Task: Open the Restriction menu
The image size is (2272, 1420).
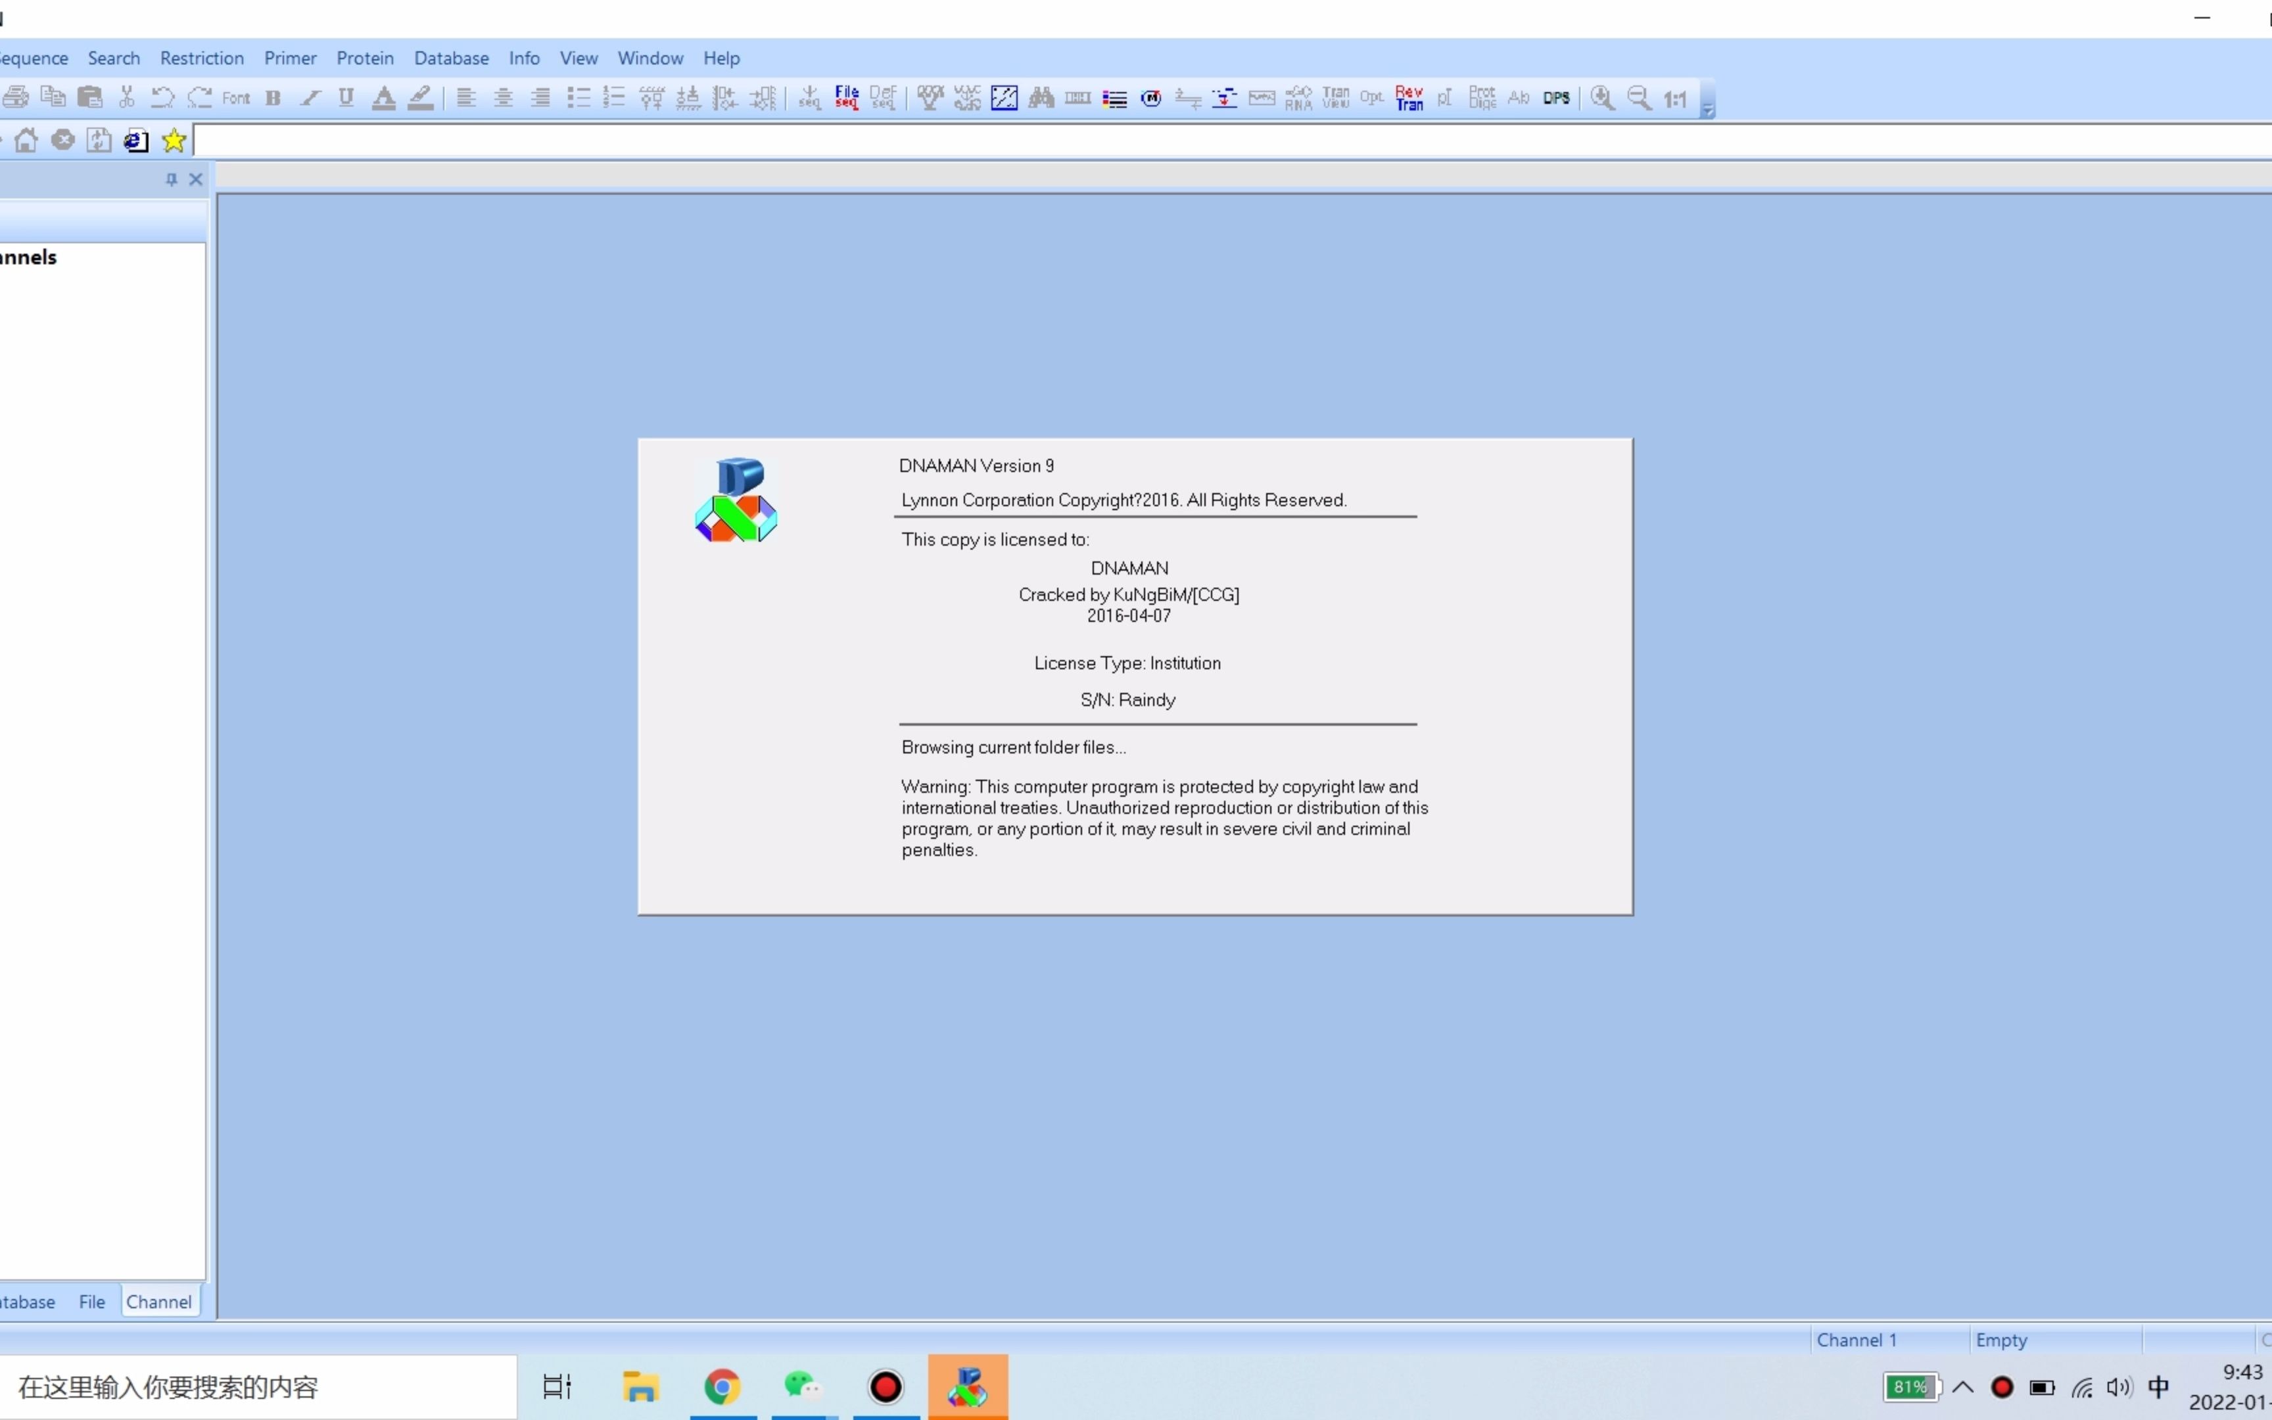Action: [202, 59]
